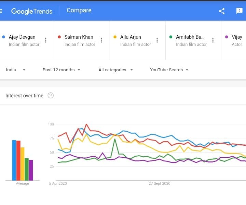Select the Compare page title
246x205 pixels.
[x=79, y=10]
